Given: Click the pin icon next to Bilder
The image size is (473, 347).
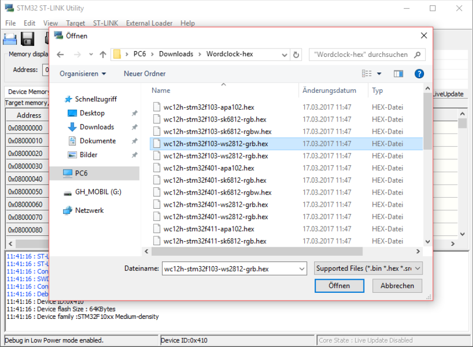Looking at the screenshot, I should click(134, 155).
